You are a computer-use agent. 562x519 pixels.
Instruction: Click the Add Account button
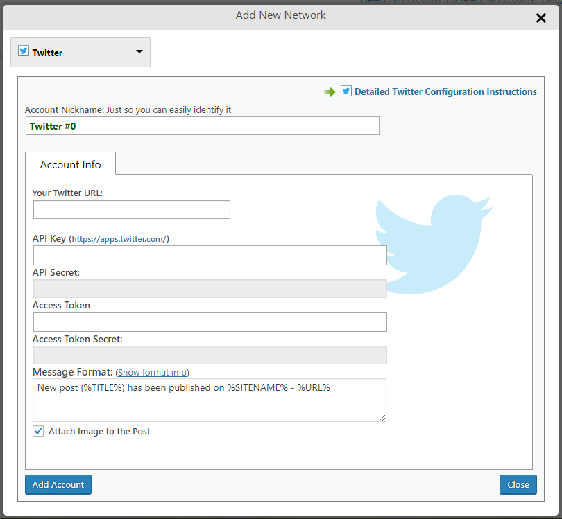(x=58, y=484)
